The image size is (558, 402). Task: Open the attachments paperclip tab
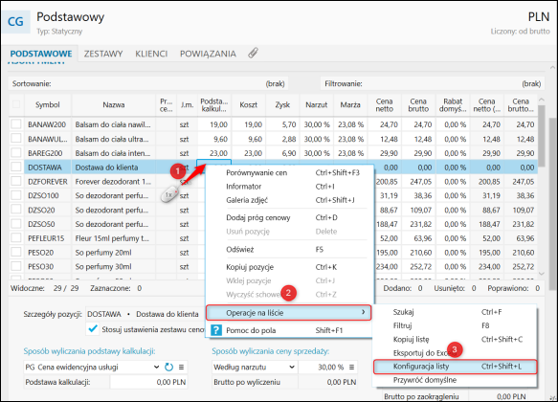click(x=253, y=53)
